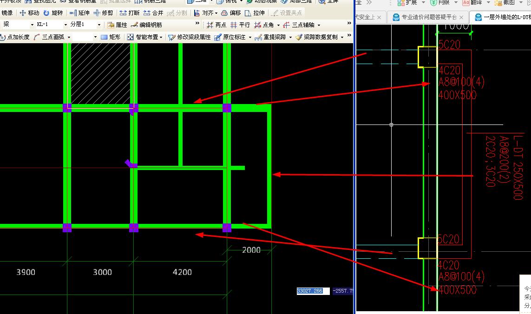Viewport: 531px width, 314px height.
Task: Open Edit Rebar (编辑钢筋)
Action: 146,25
